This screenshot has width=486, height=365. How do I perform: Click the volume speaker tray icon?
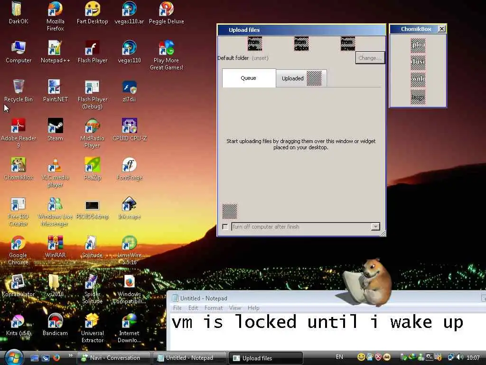pos(460,357)
